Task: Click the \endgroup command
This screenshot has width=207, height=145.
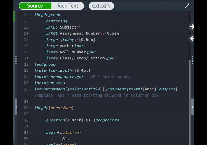Action: (x=45, y=64)
